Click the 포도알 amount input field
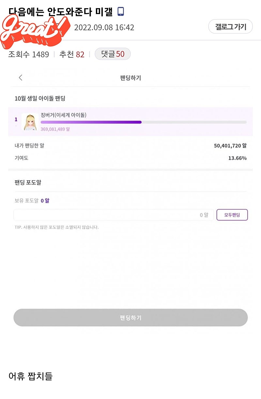The image size is (261, 399). coord(114,215)
